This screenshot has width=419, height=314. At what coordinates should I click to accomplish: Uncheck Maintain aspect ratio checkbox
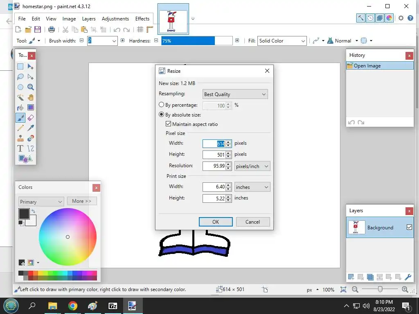click(168, 124)
